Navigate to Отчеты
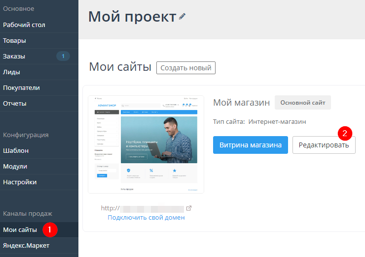The image size is (365, 257). (x=15, y=103)
